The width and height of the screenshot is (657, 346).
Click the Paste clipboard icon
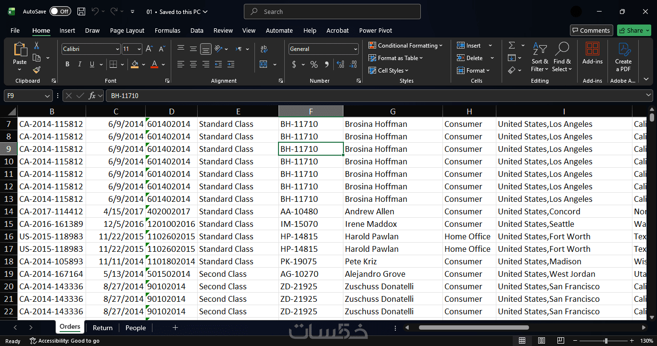20,49
